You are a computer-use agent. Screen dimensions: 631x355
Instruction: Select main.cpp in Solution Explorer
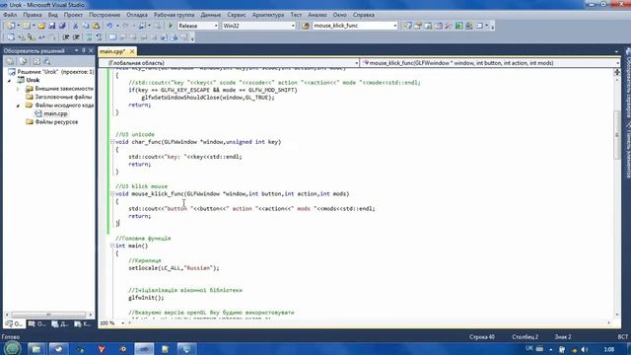[x=55, y=114]
